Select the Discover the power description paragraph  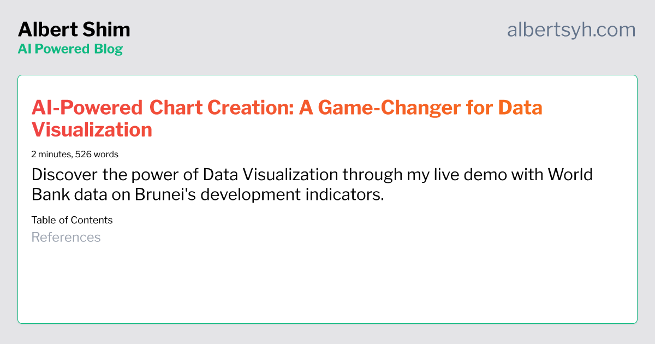click(x=312, y=185)
